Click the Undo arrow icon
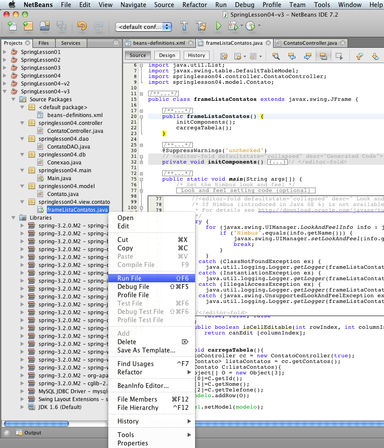 82,26
